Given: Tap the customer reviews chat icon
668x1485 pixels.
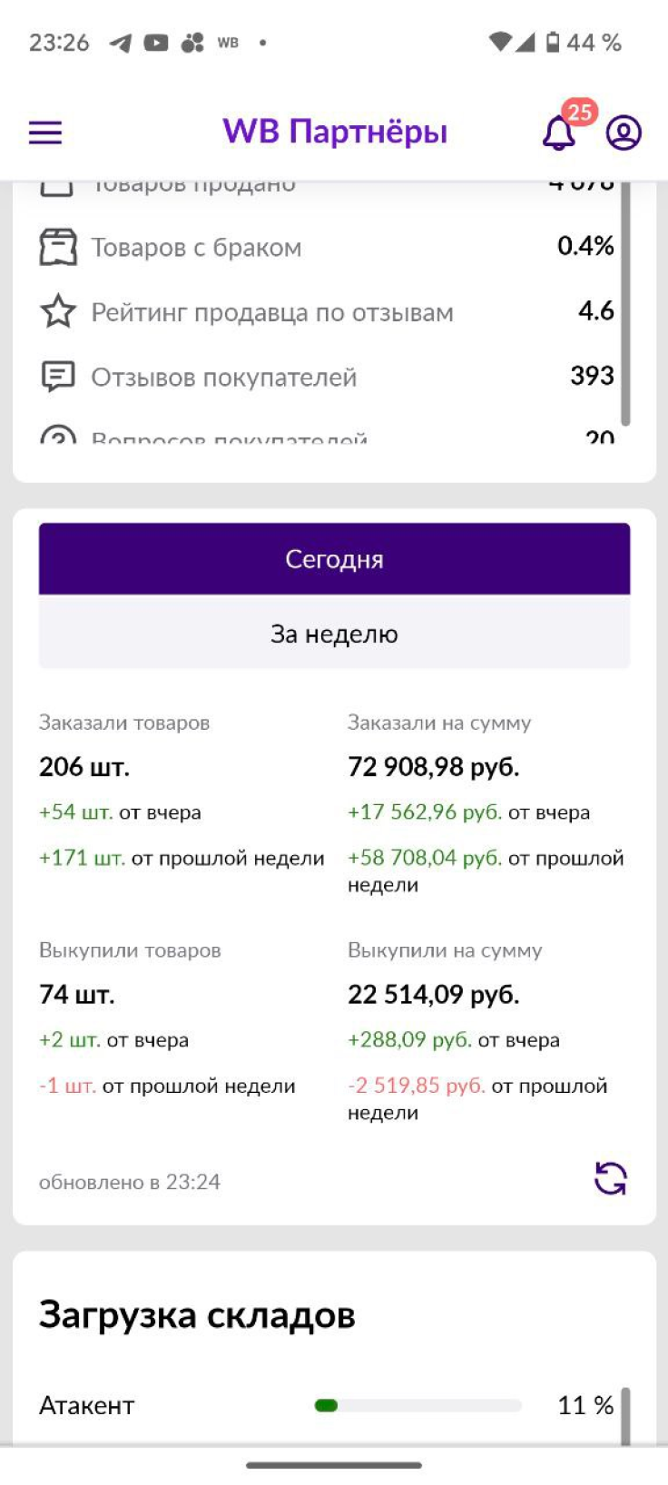Looking at the screenshot, I should tap(58, 376).
